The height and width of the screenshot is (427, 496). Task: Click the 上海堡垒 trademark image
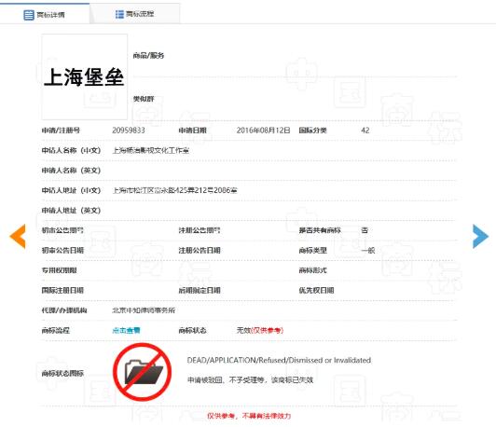pos(85,76)
